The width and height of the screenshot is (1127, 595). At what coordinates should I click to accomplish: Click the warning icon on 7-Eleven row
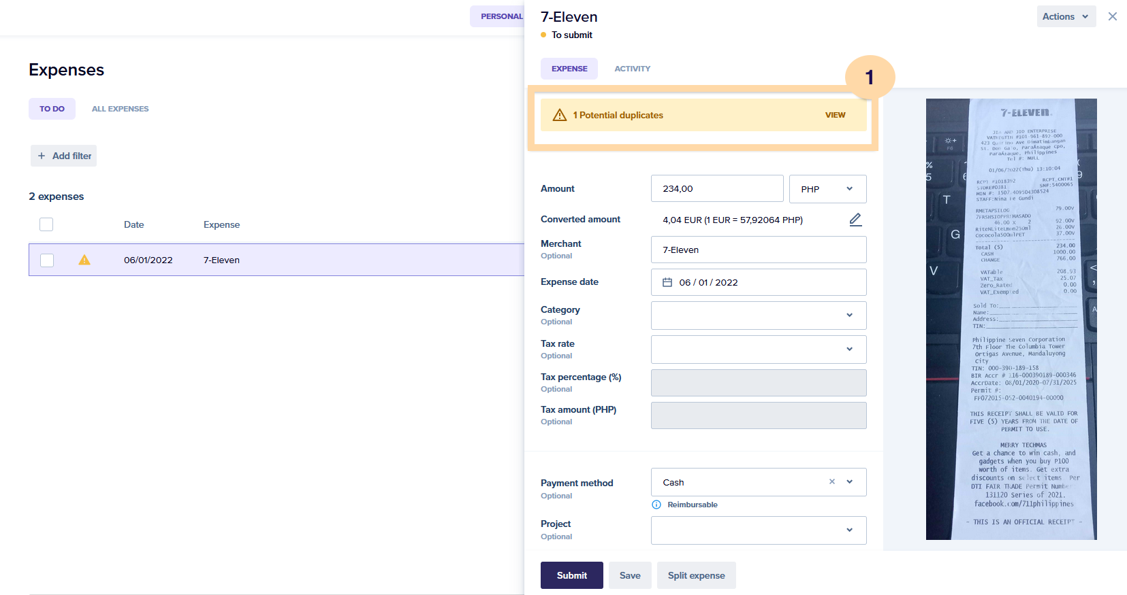click(x=84, y=260)
